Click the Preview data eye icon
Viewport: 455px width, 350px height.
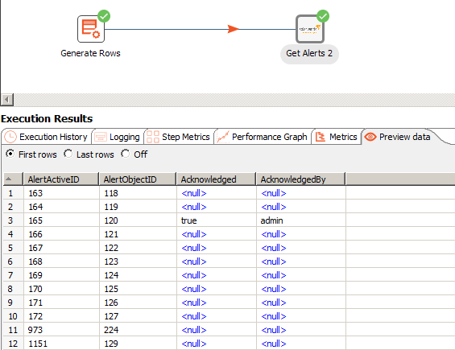(x=370, y=137)
